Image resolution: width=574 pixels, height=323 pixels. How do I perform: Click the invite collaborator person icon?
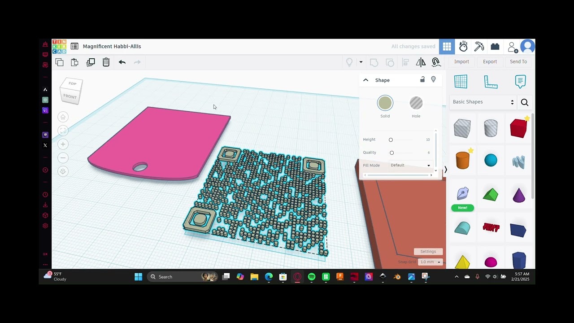[x=512, y=47]
